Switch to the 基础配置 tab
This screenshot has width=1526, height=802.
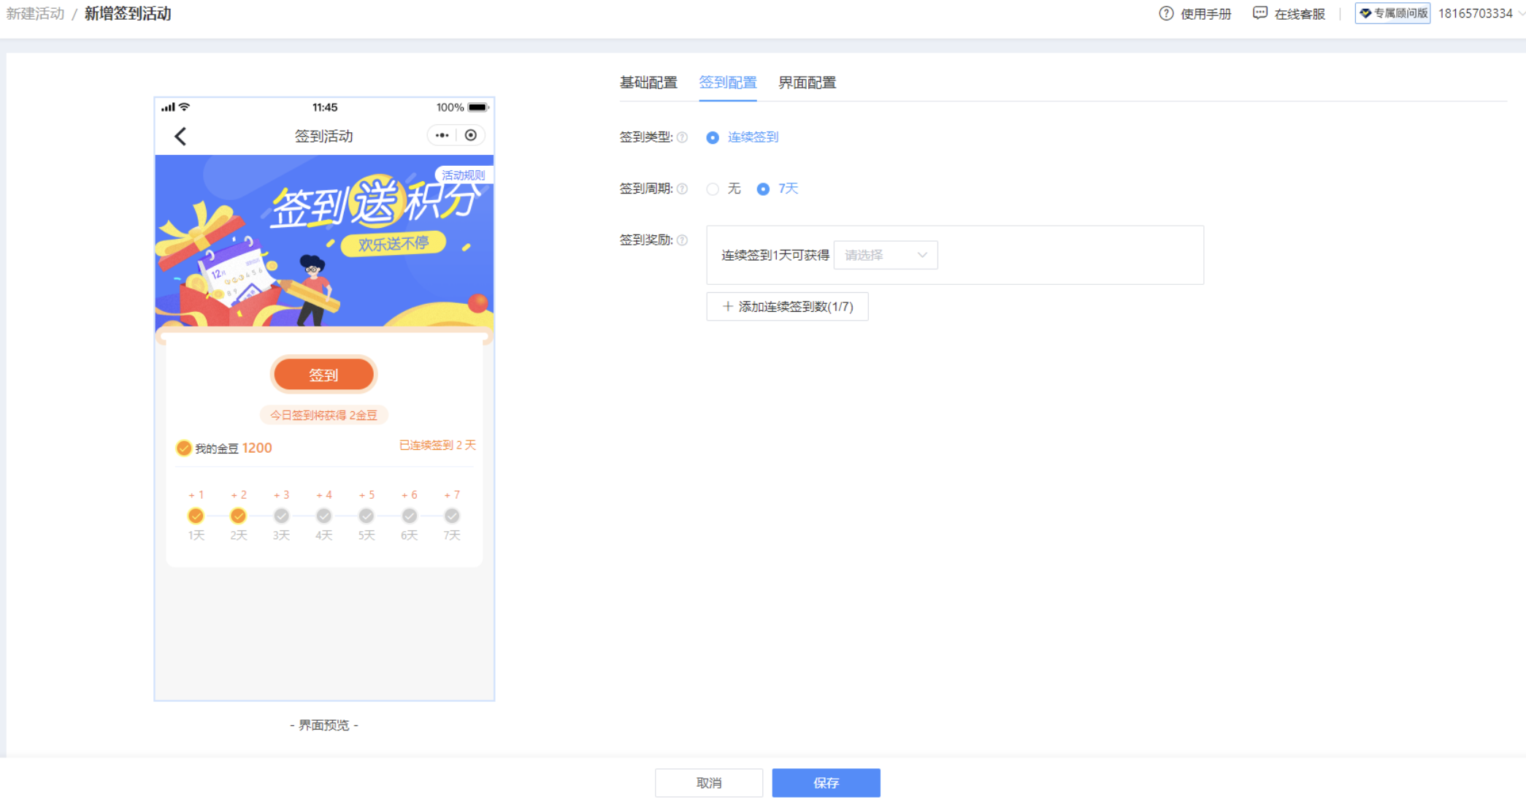648,83
